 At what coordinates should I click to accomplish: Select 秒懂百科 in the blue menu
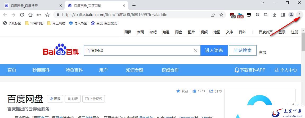pos(41,70)
